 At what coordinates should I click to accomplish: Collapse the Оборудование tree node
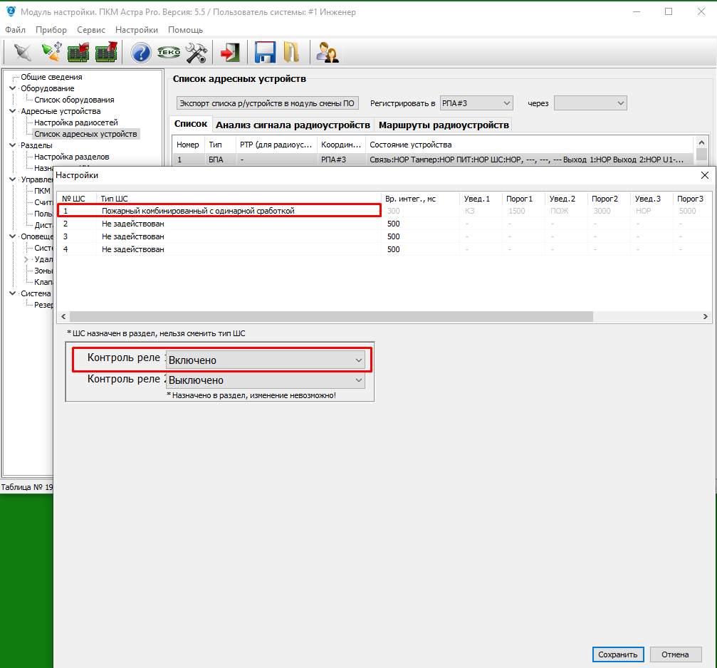pos(12,88)
